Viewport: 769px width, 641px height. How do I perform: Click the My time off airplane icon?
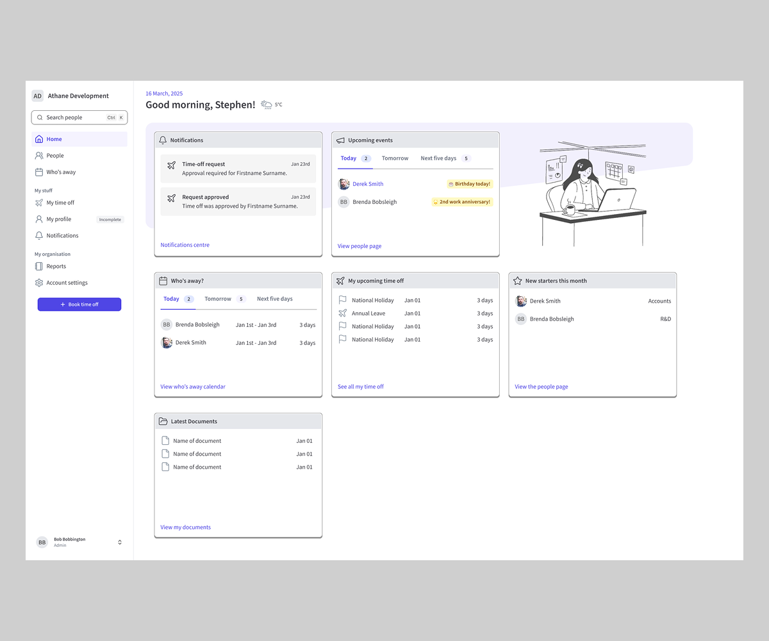coord(39,203)
